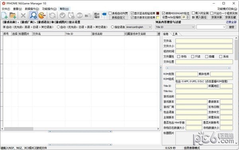The width and height of the screenshot is (239, 150).
Task: Toggle 显示签名校验结果 checkbox
Action: click(x=132, y=13)
